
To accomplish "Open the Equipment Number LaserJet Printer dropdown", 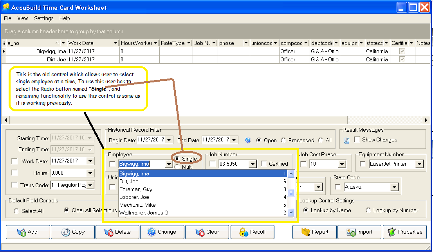I will (419, 164).
